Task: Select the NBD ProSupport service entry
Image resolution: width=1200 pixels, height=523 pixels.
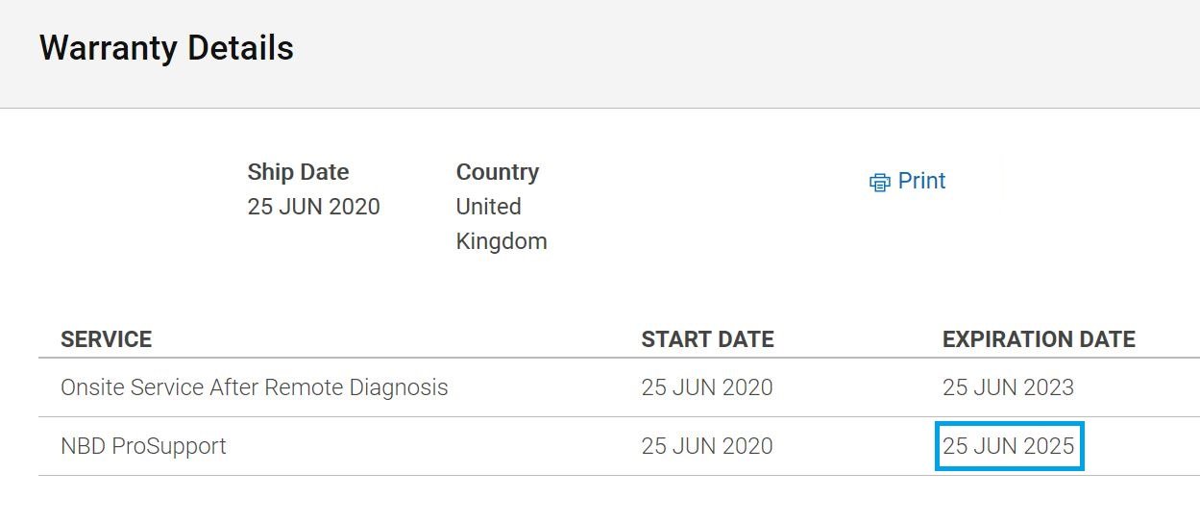Action: [x=143, y=446]
